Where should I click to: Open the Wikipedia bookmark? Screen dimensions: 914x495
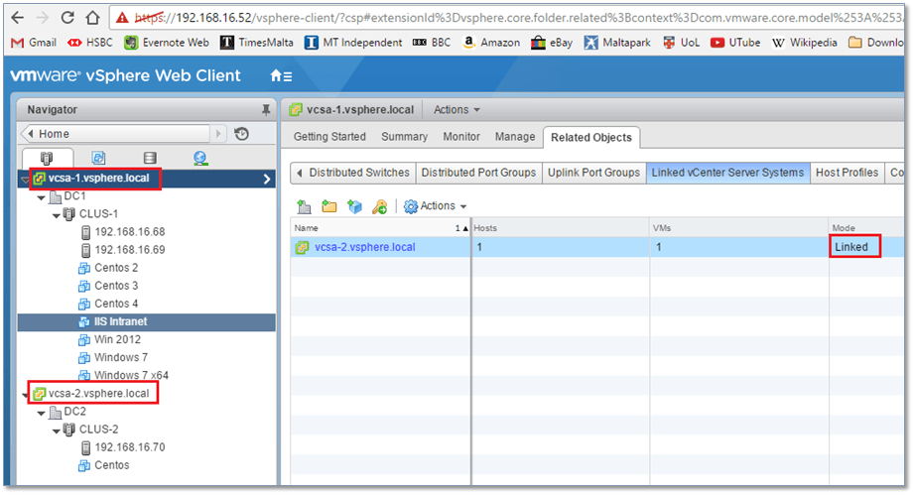(x=805, y=43)
